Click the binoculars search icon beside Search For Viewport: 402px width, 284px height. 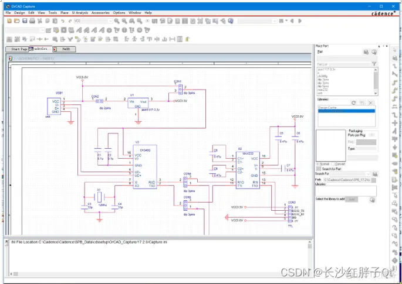375,174
